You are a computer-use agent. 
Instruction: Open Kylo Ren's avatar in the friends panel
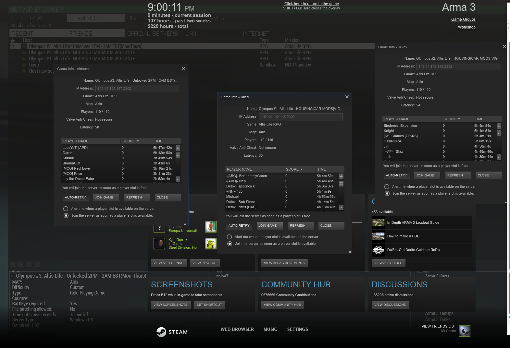click(159, 244)
